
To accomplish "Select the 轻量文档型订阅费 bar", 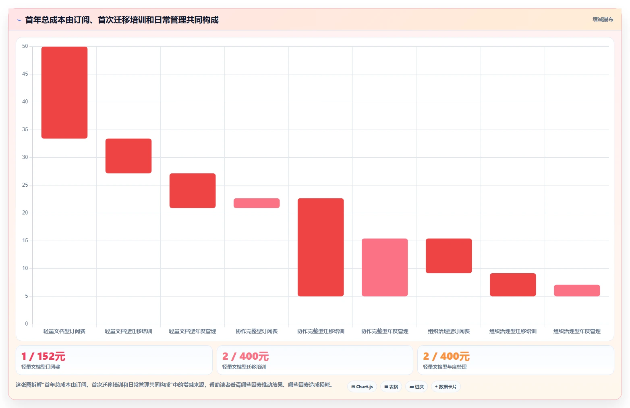I will click(64, 93).
